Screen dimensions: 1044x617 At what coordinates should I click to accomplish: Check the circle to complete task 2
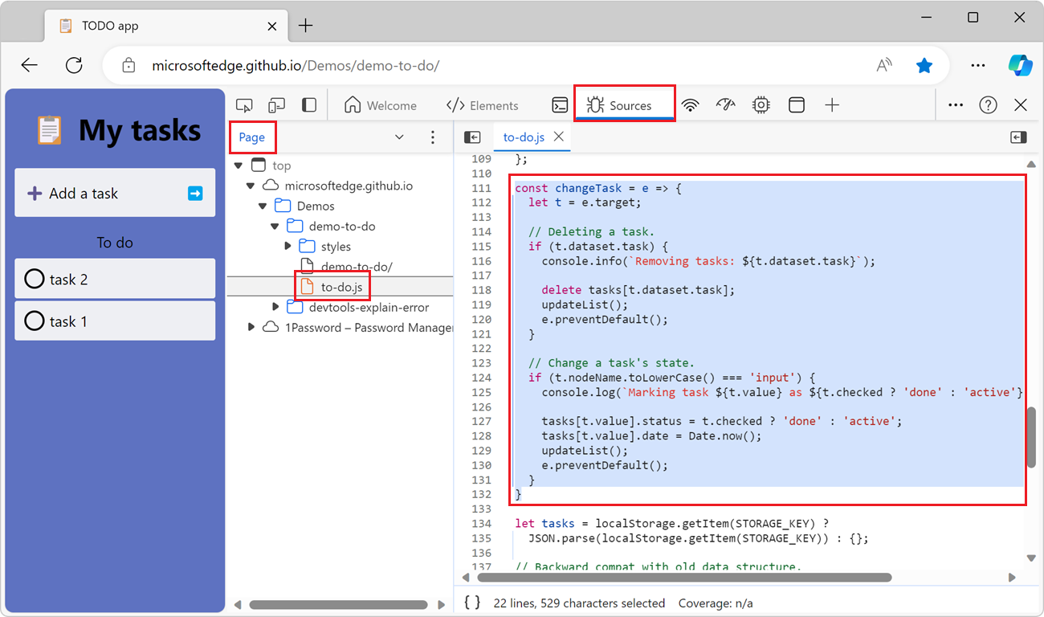pos(34,278)
